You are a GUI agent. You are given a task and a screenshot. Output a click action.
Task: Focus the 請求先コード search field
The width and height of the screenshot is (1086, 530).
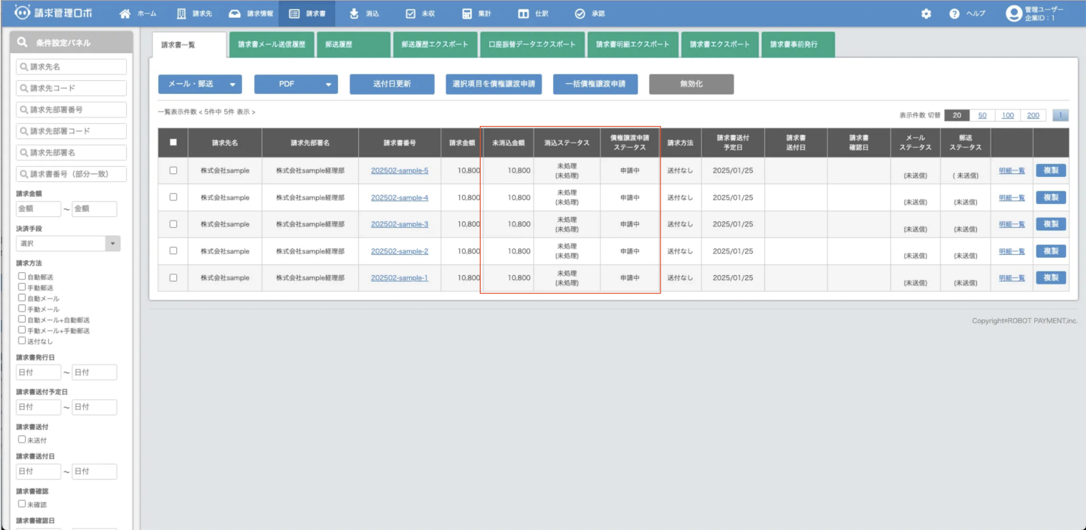pyautogui.click(x=71, y=88)
